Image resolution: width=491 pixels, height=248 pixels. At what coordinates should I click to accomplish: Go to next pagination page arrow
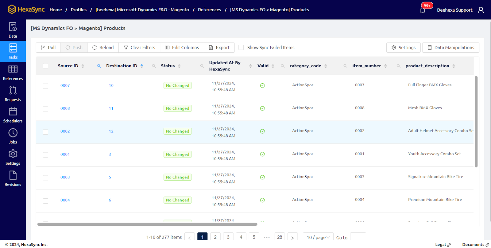click(292, 237)
